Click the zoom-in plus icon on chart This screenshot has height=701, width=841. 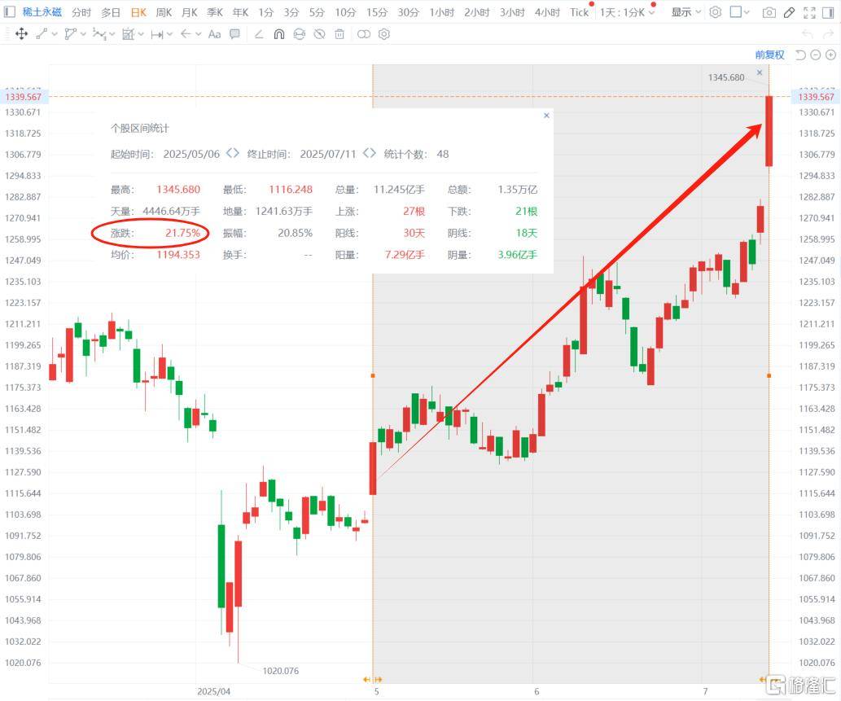coord(829,55)
